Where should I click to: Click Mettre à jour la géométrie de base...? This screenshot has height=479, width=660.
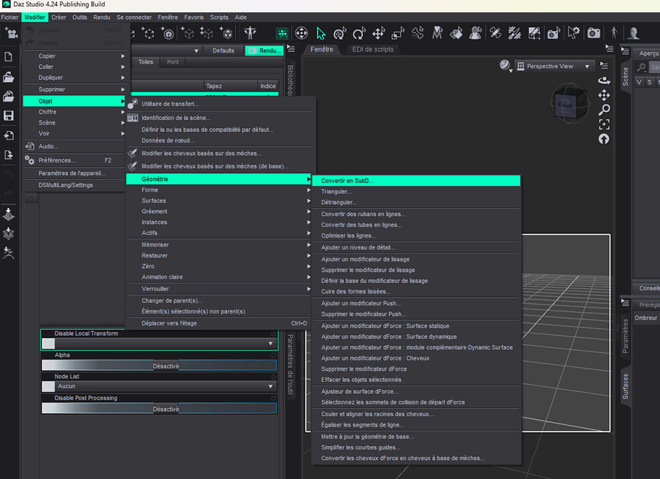tap(416, 437)
